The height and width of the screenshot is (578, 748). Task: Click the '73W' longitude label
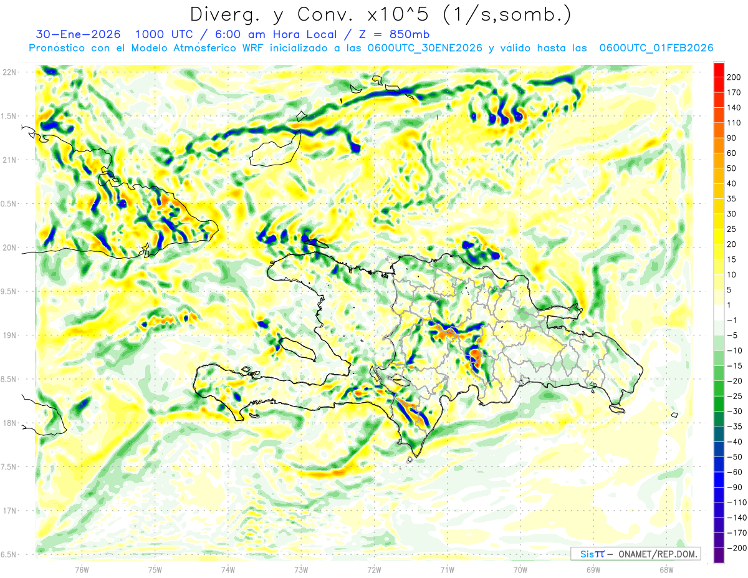point(301,569)
